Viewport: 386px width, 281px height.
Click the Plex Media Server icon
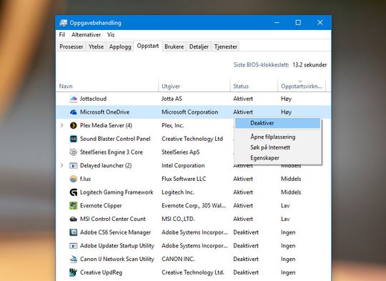(x=74, y=125)
